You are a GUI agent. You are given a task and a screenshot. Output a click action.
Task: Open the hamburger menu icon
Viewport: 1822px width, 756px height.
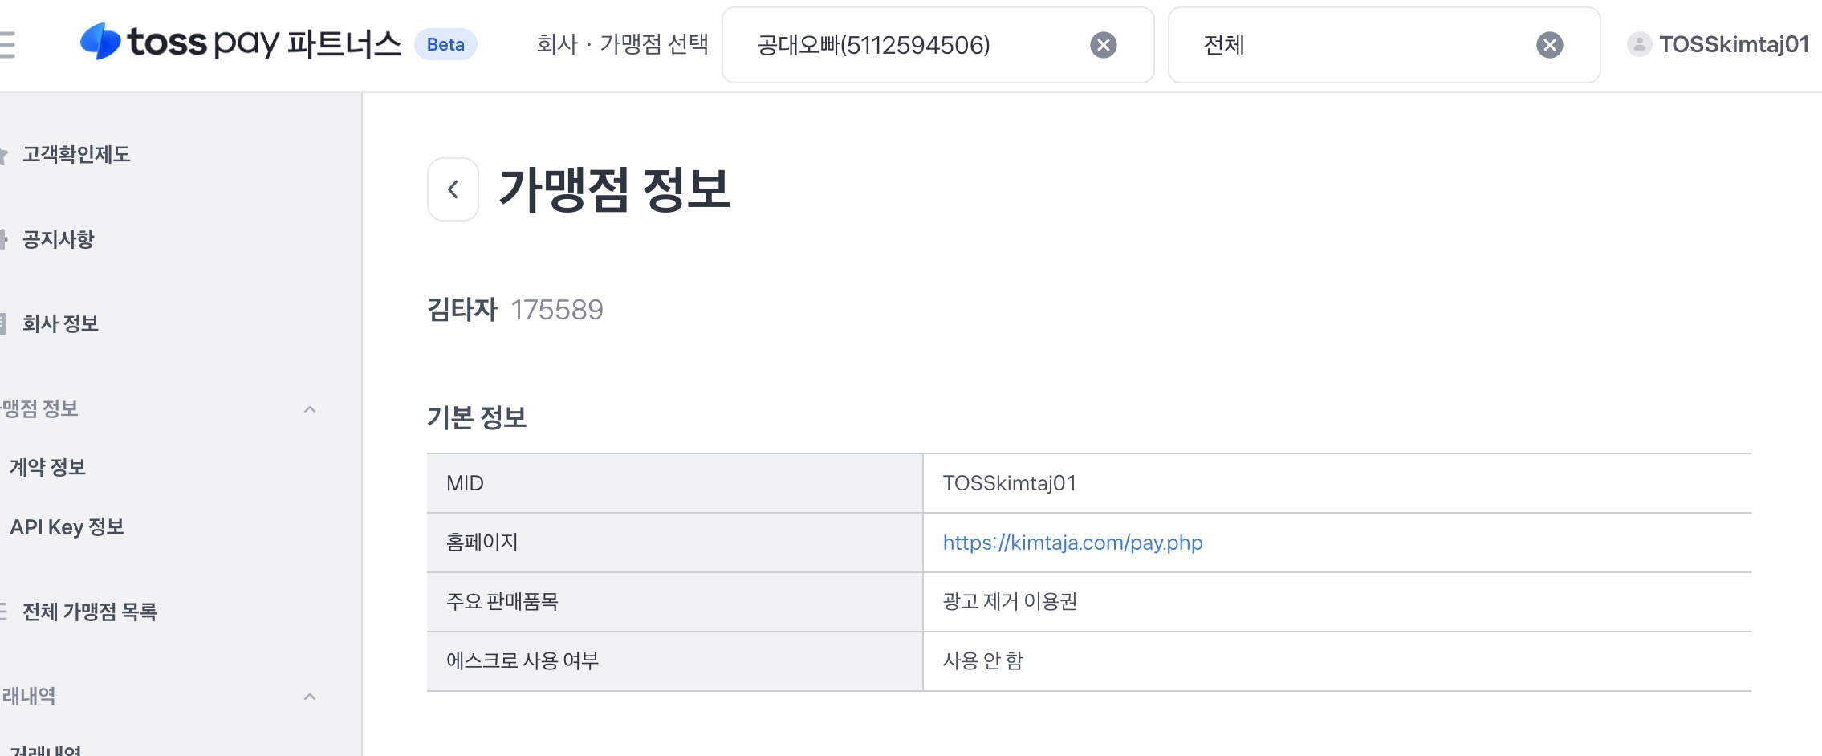(x=7, y=45)
